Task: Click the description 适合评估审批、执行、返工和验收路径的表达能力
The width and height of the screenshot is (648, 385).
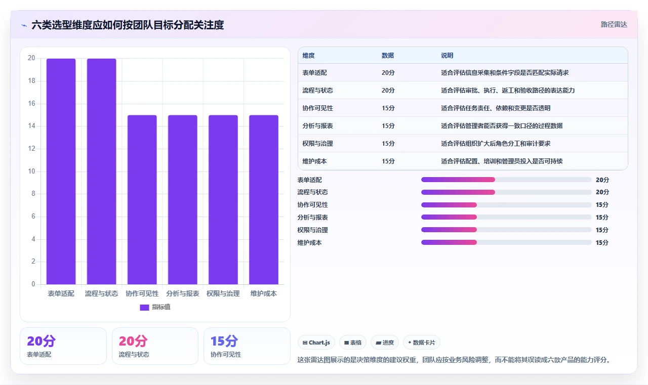Action: pos(508,91)
